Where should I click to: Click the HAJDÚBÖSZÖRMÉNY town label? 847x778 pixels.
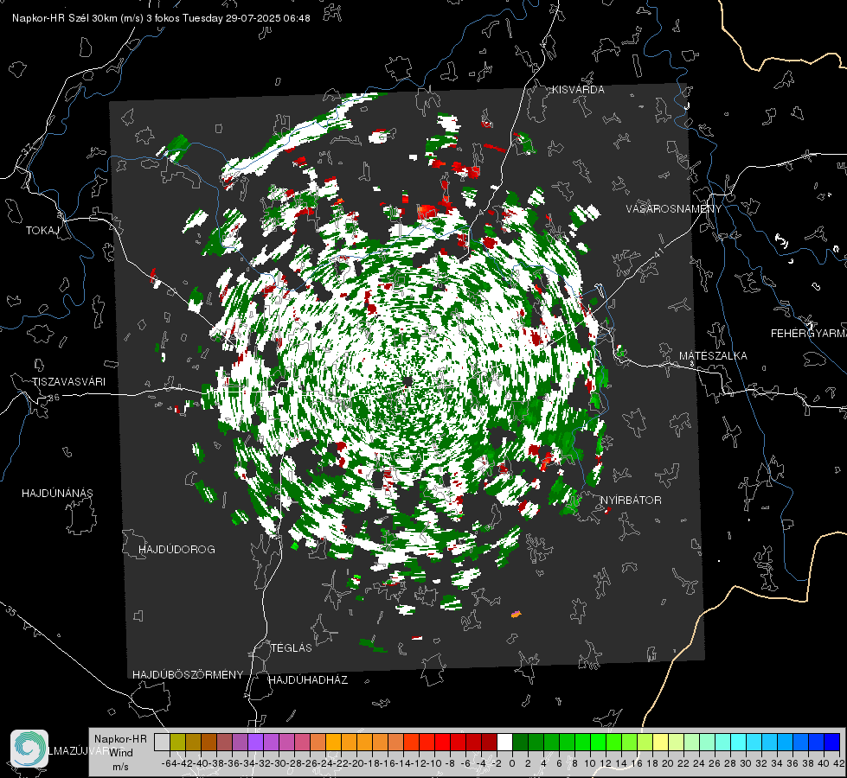tap(188, 675)
